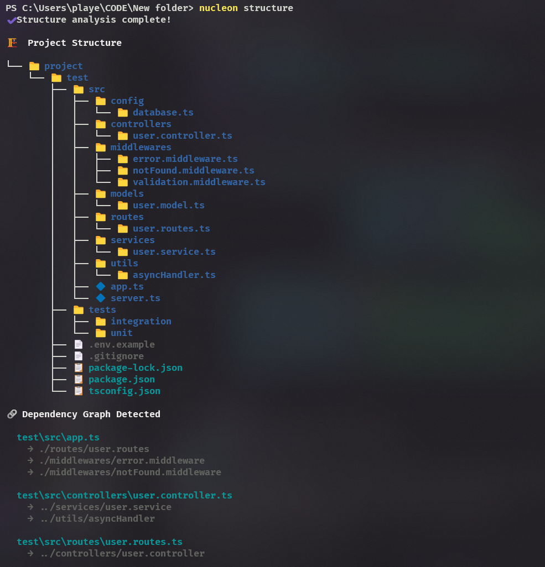Select 'validation.middleware.ts' text in the tree

click(199, 182)
